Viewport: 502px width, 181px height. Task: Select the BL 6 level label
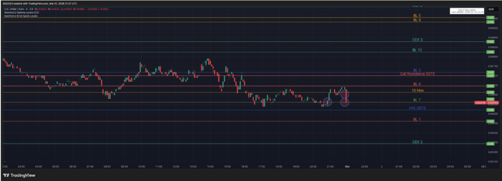point(417,84)
